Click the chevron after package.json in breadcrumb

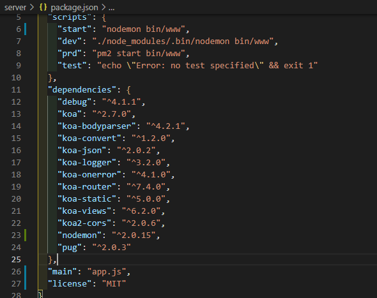coord(104,7)
